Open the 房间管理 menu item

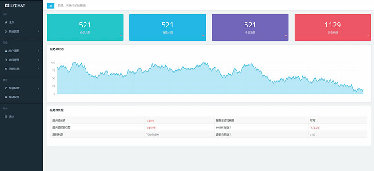pyautogui.click(x=22, y=60)
